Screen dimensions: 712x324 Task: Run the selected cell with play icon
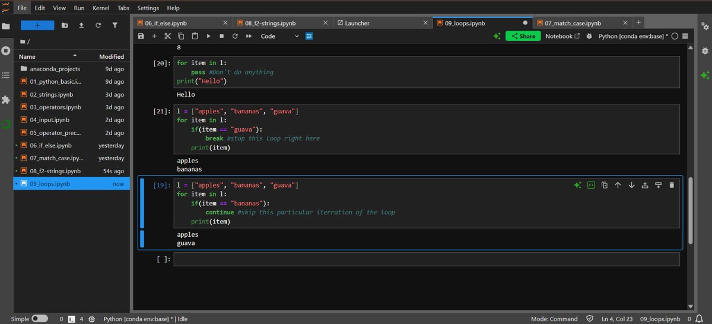208,36
